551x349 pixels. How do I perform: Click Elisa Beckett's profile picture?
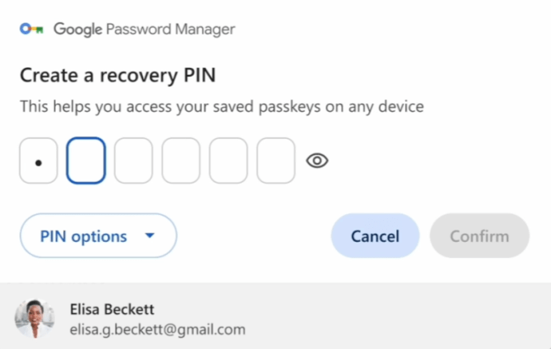point(34,319)
